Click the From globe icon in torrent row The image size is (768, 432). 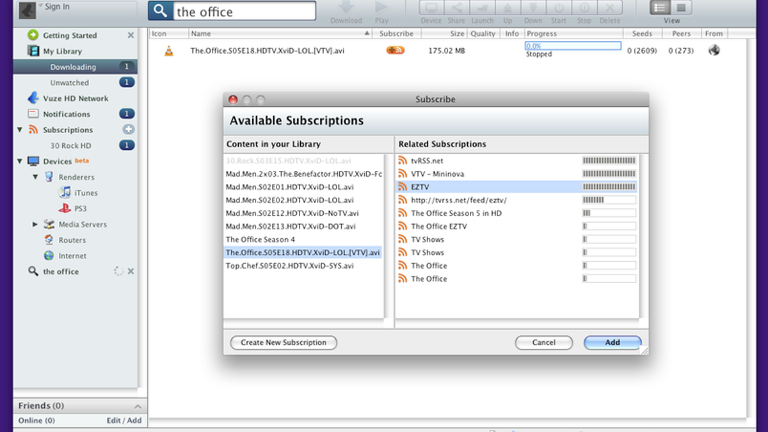click(x=714, y=50)
